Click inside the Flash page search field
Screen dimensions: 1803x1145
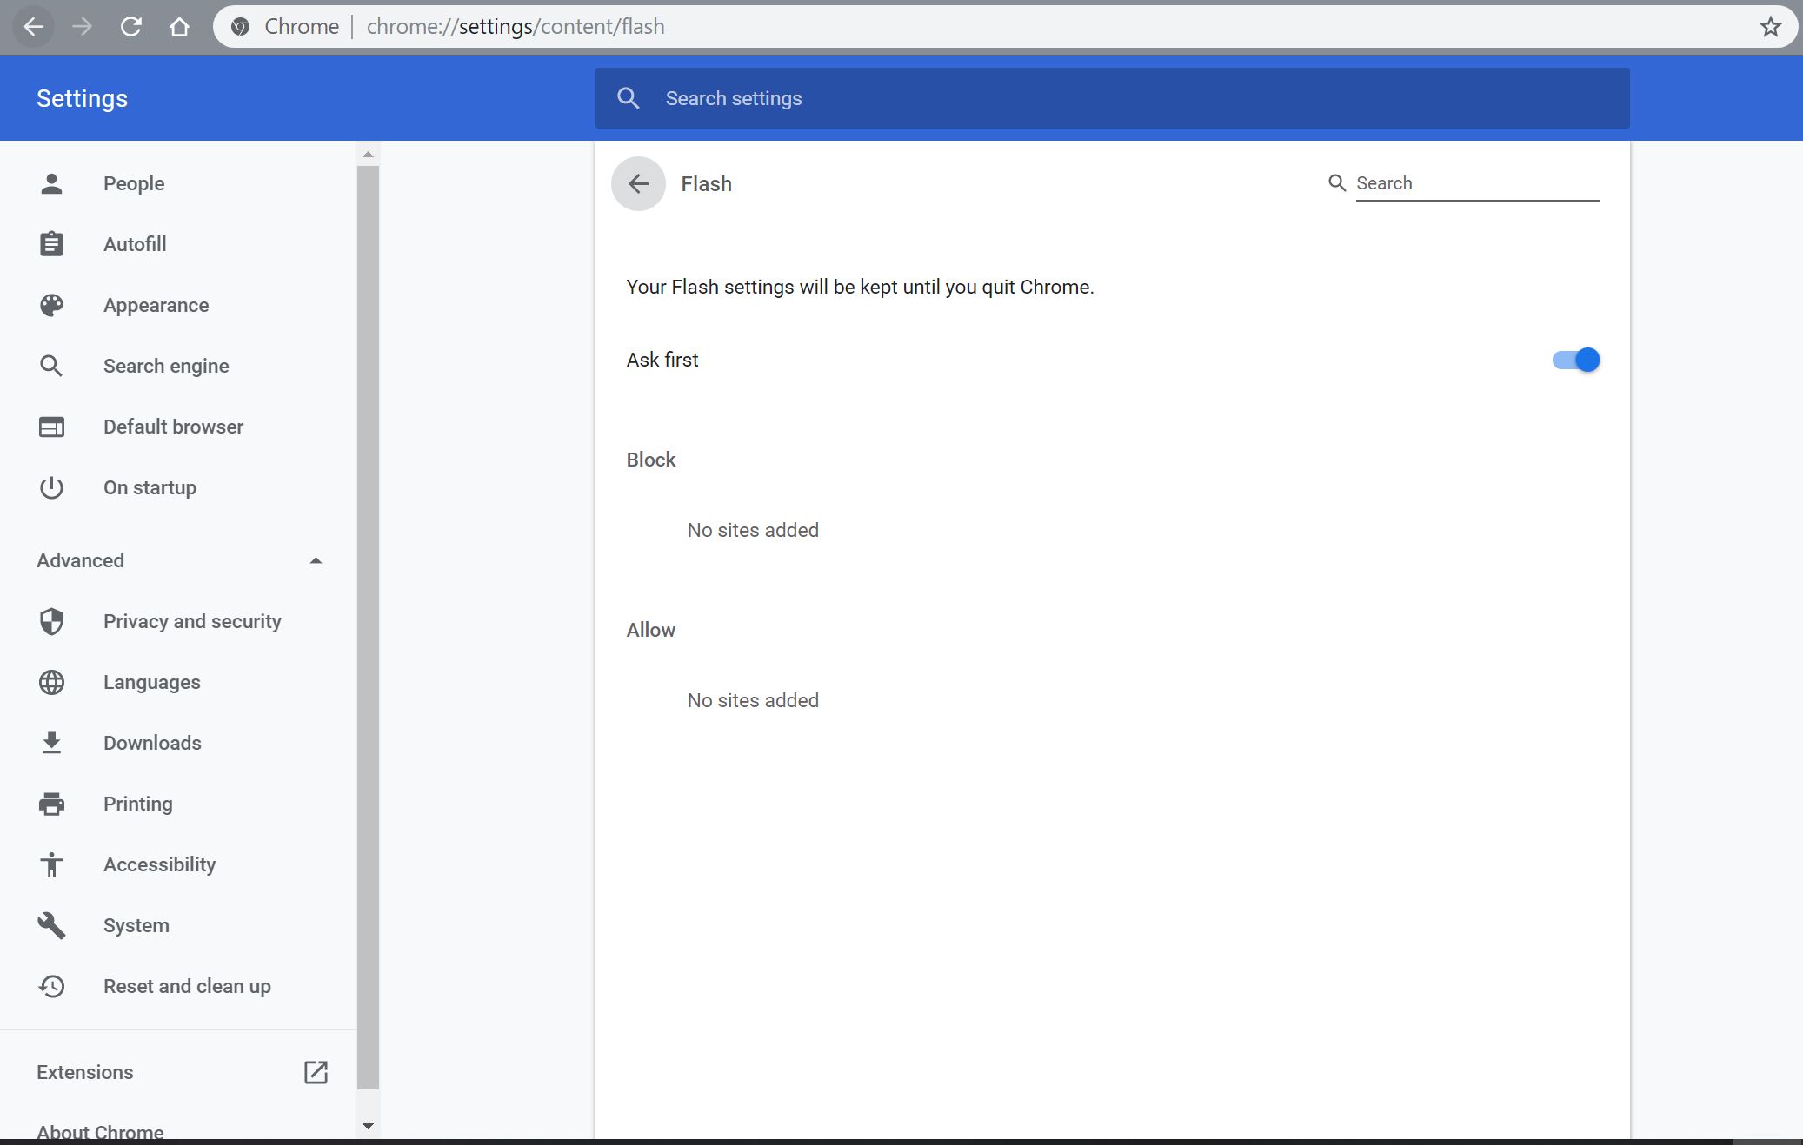[1477, 182]
